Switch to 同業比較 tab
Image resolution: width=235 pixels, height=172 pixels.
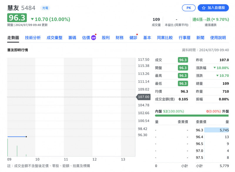(x=165, y=38)
